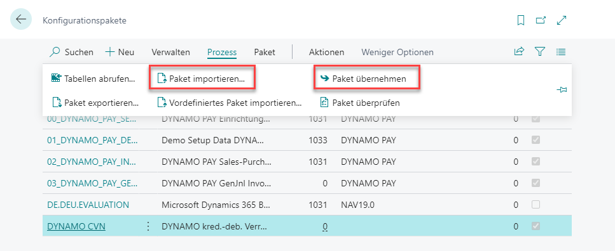Image resolution: width=615 pixels, height=251 pixels.
Task: Open package 03_DYNAMO_PAY_GE link
Action: tap(92, 183)
